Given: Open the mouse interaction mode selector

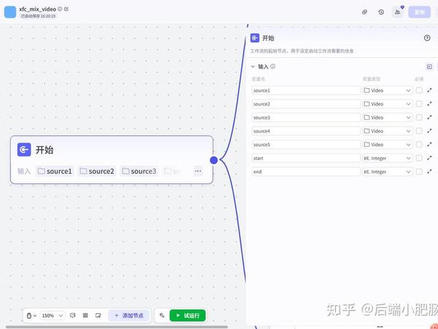Looking at the screenshot, I should point(32,316).
